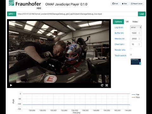Viewport: 152px width, 114px height.
Task: Toggle Pitch series in chart legend
Action: coord(136,97)
